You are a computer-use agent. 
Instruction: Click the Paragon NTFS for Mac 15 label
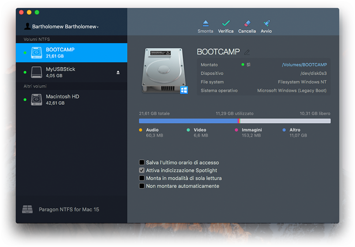click(69, 209)
